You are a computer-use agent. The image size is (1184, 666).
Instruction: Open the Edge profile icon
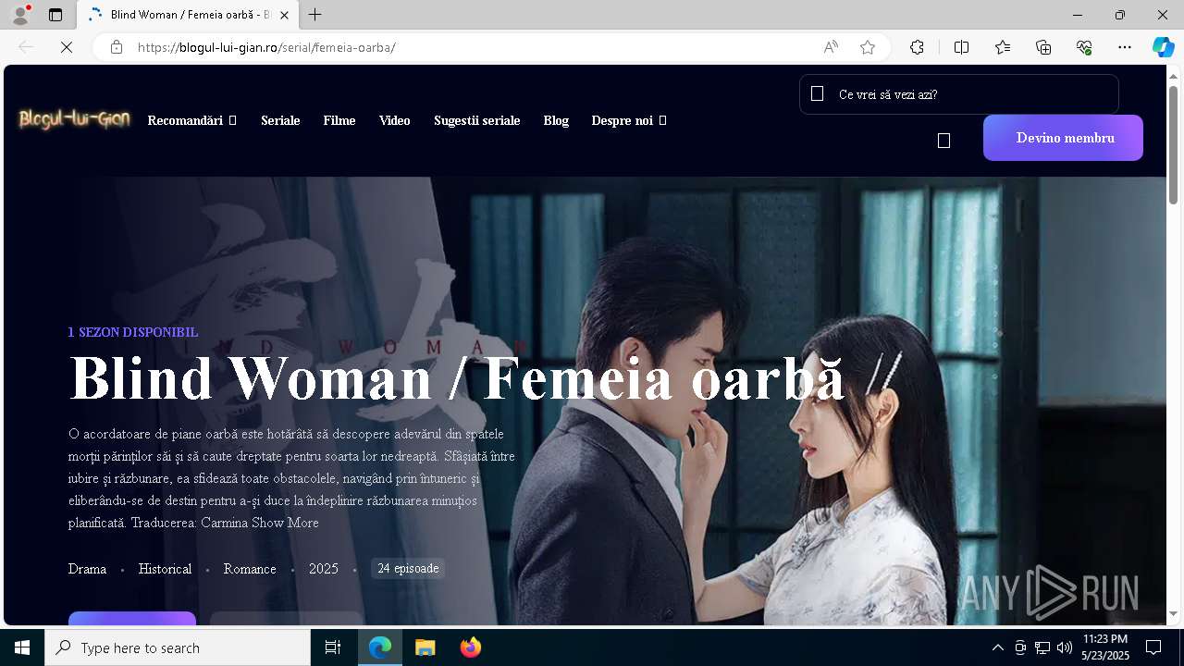20,15
